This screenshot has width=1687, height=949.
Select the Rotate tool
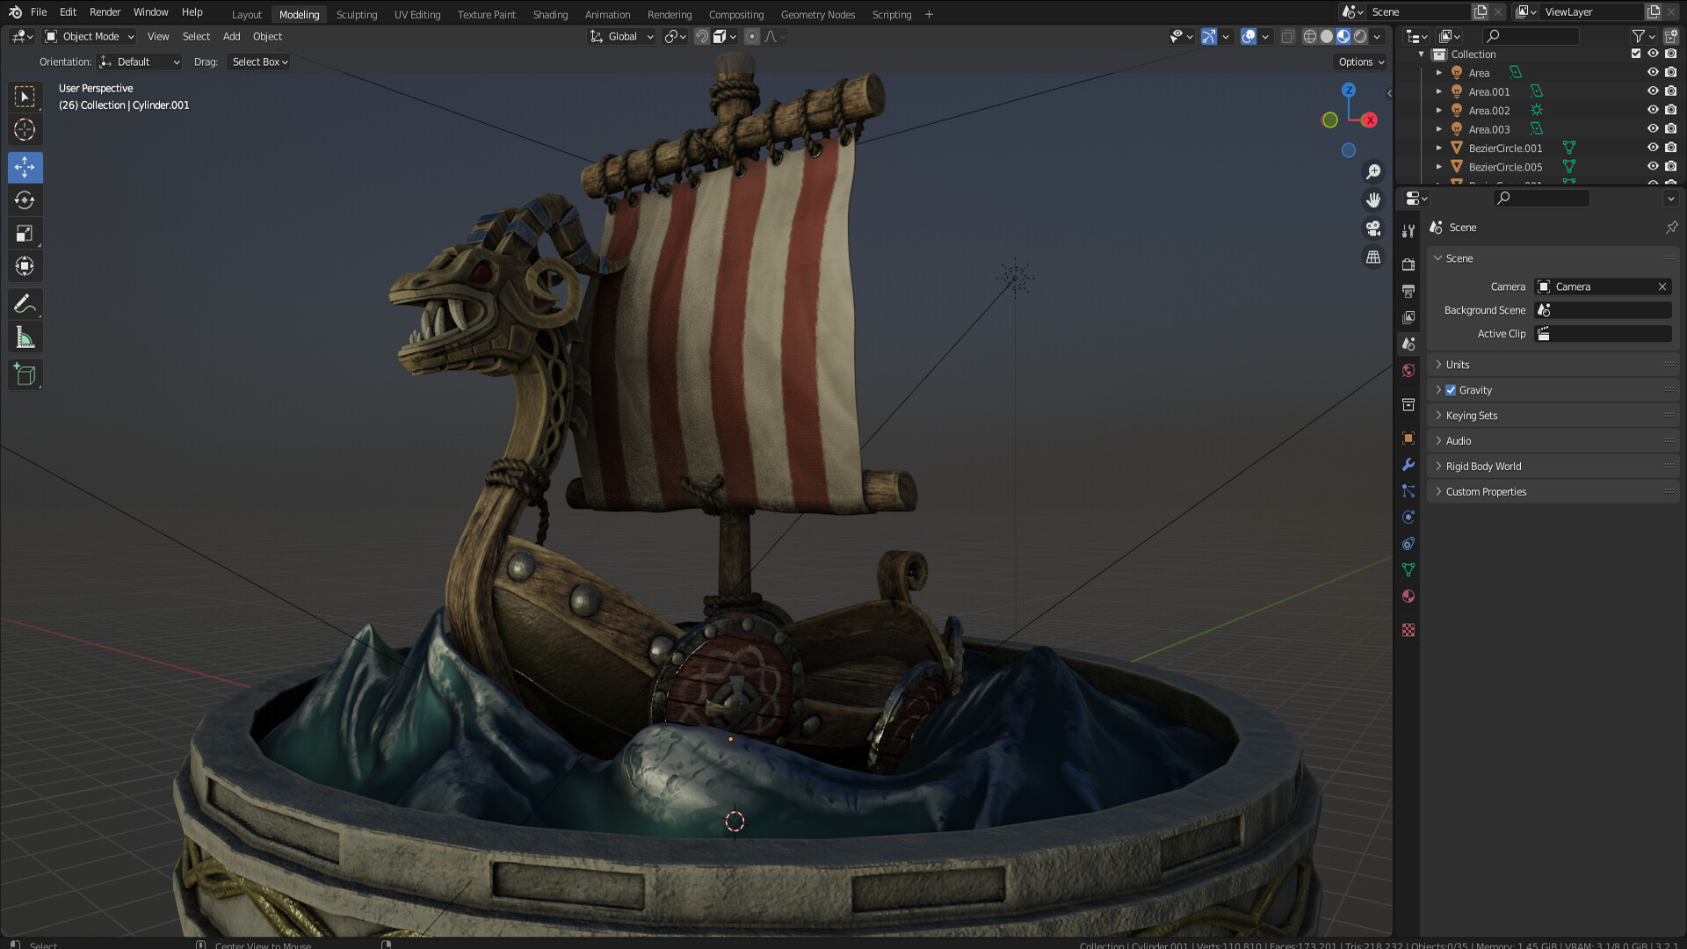[25, 200]
